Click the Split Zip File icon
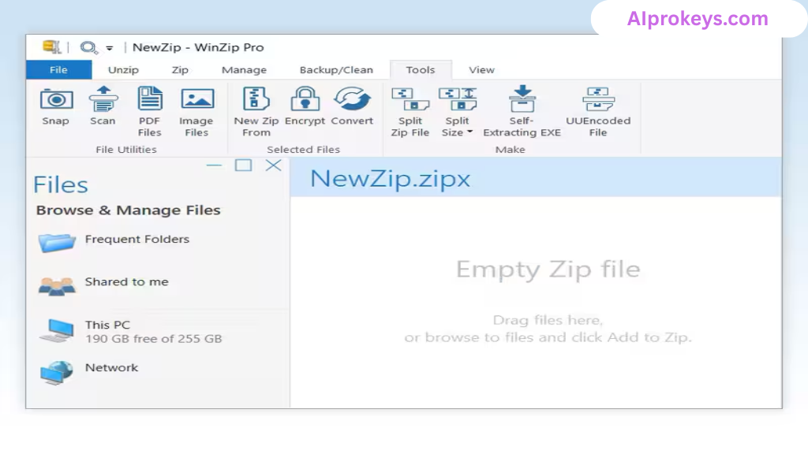Viewport: 808px width, 454px height. [410, 99]
